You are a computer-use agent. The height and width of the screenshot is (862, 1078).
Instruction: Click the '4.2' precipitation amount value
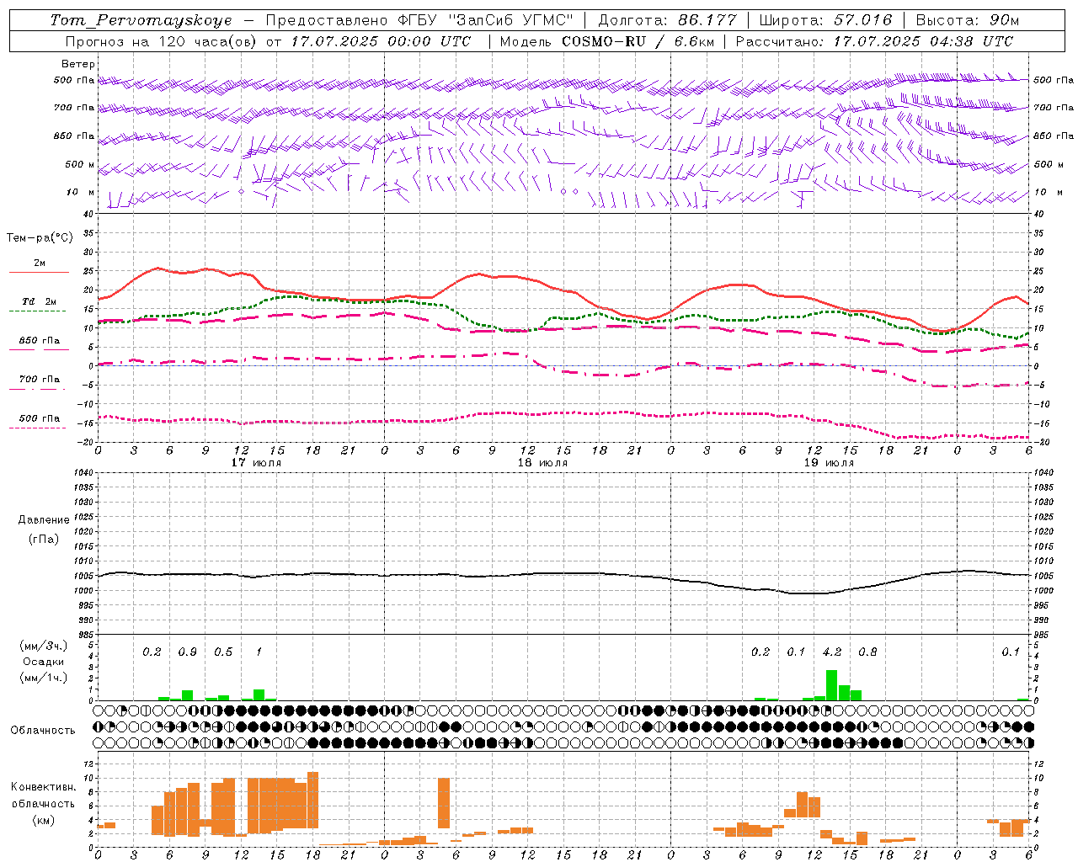point(832,652)
